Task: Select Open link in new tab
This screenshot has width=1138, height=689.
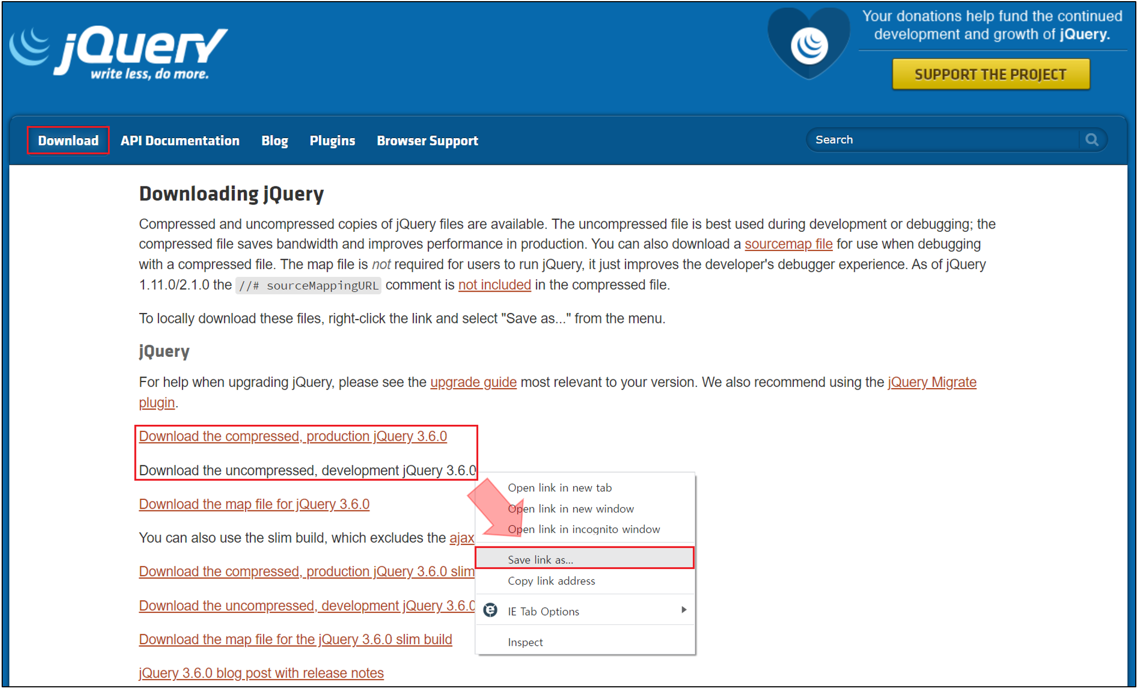Action: (559, 488)
